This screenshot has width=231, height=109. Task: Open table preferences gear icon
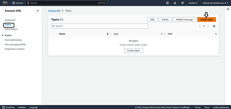(214, 26)
